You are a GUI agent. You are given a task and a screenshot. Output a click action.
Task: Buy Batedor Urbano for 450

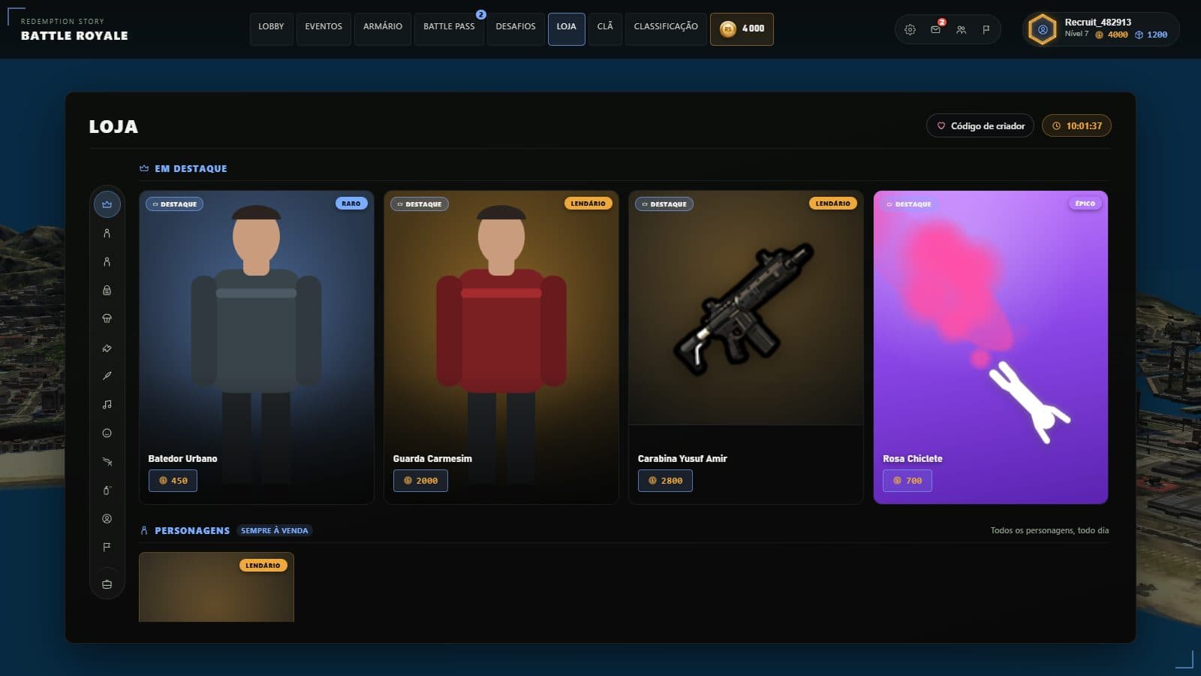coord(173,481)
